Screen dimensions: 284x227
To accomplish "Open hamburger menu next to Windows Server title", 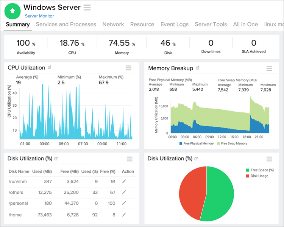I will coord(87,7).
